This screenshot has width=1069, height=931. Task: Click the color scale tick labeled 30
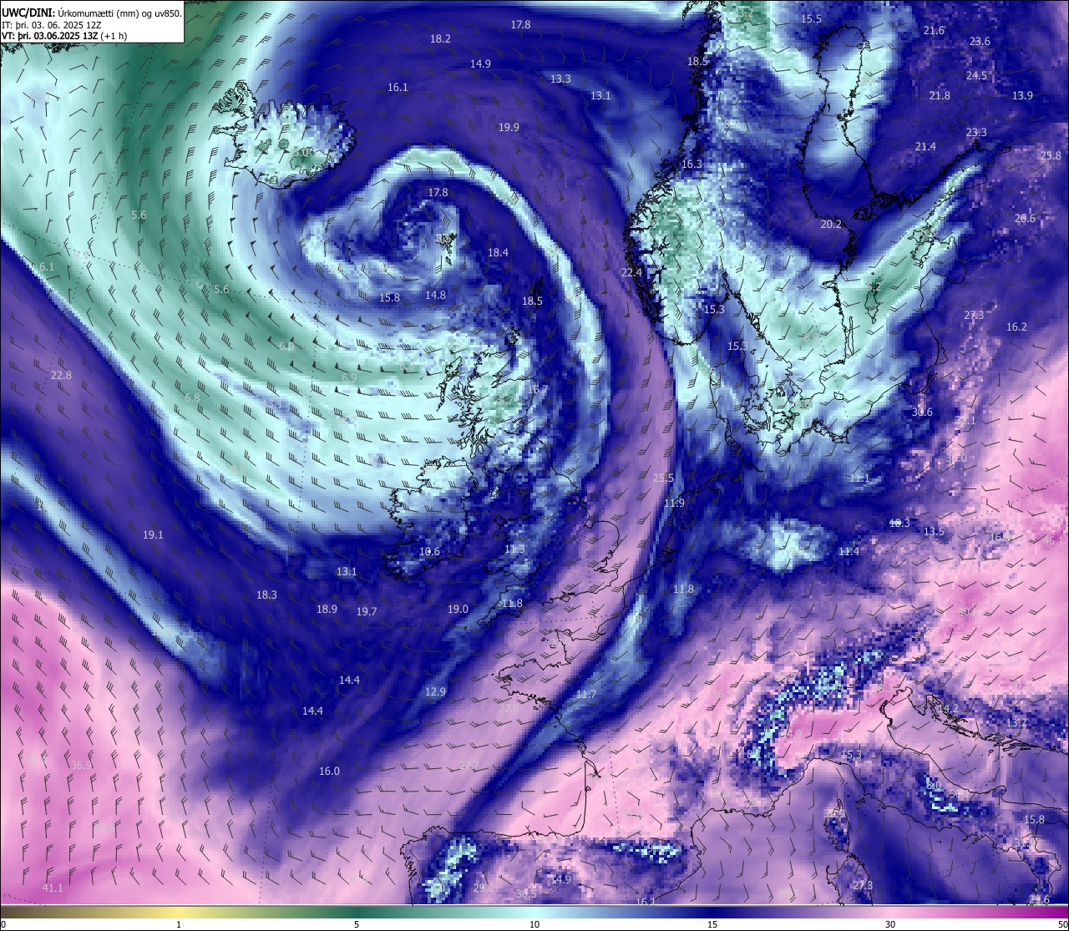coord(890,924)
